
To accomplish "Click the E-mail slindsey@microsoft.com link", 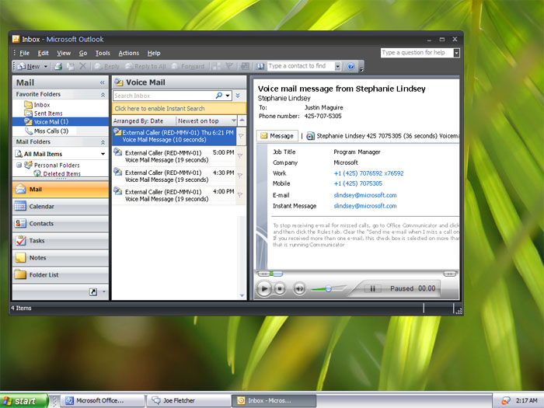I will tap(365, 195).
